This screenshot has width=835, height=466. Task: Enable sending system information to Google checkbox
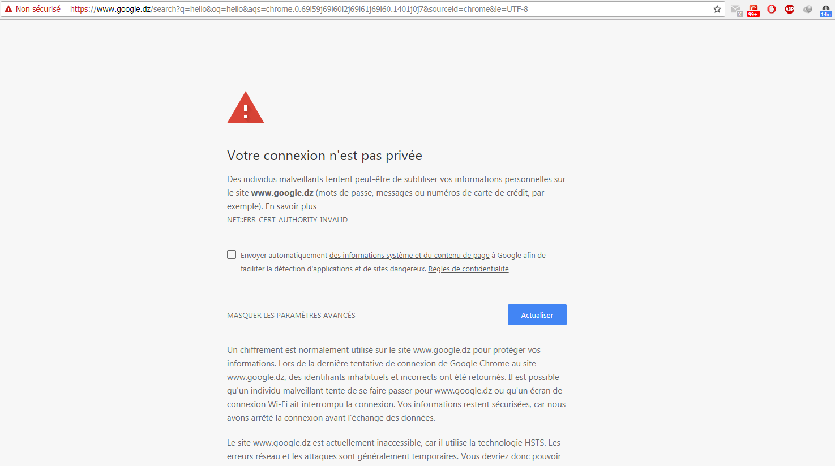tap(232, 254)
